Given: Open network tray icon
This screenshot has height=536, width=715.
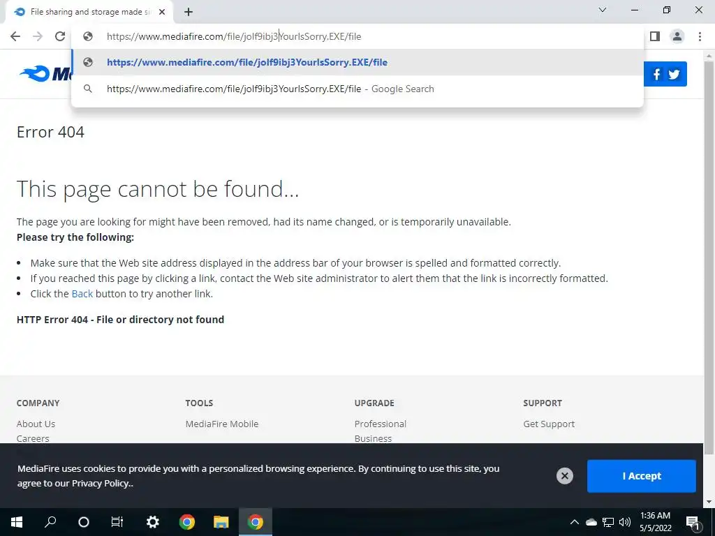Looking at the screenshot, I should (608, 522).
